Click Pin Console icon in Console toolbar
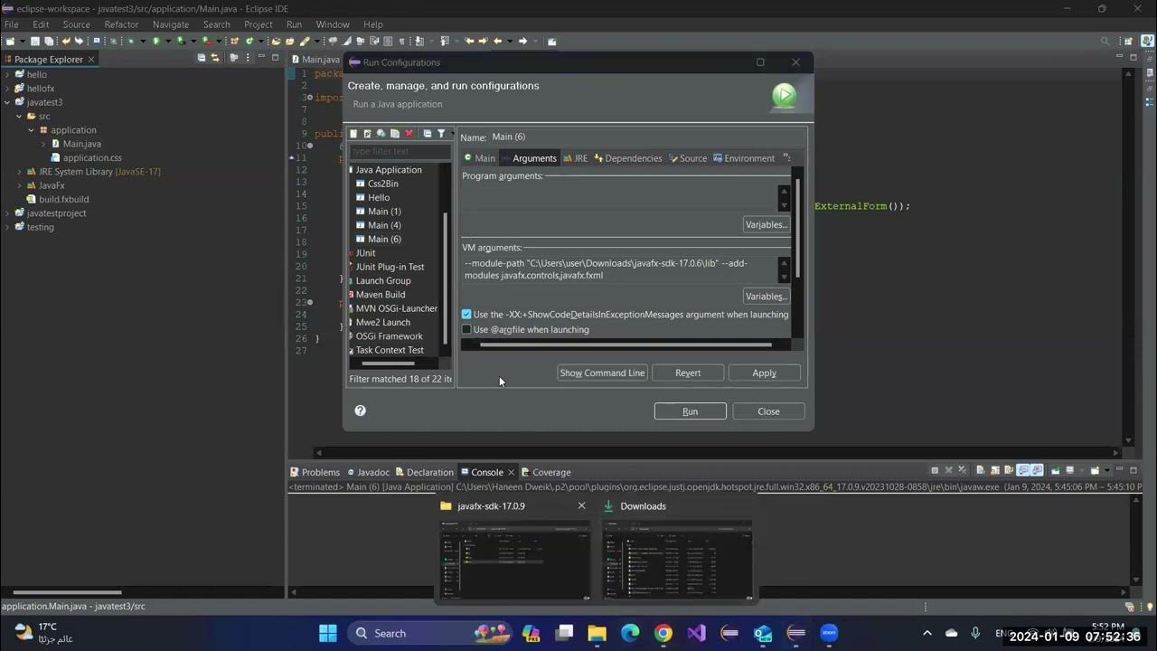 click(1055, 471)
